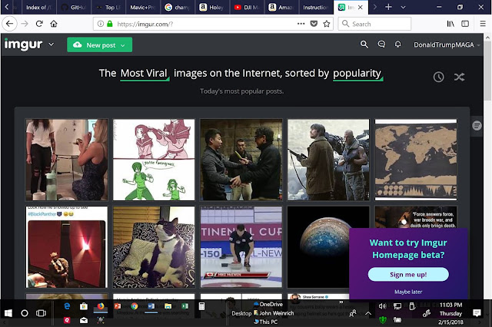This screenshot has width=492, height=327.
Task: Click Sign me up! beta button
Action: [408, 274]
